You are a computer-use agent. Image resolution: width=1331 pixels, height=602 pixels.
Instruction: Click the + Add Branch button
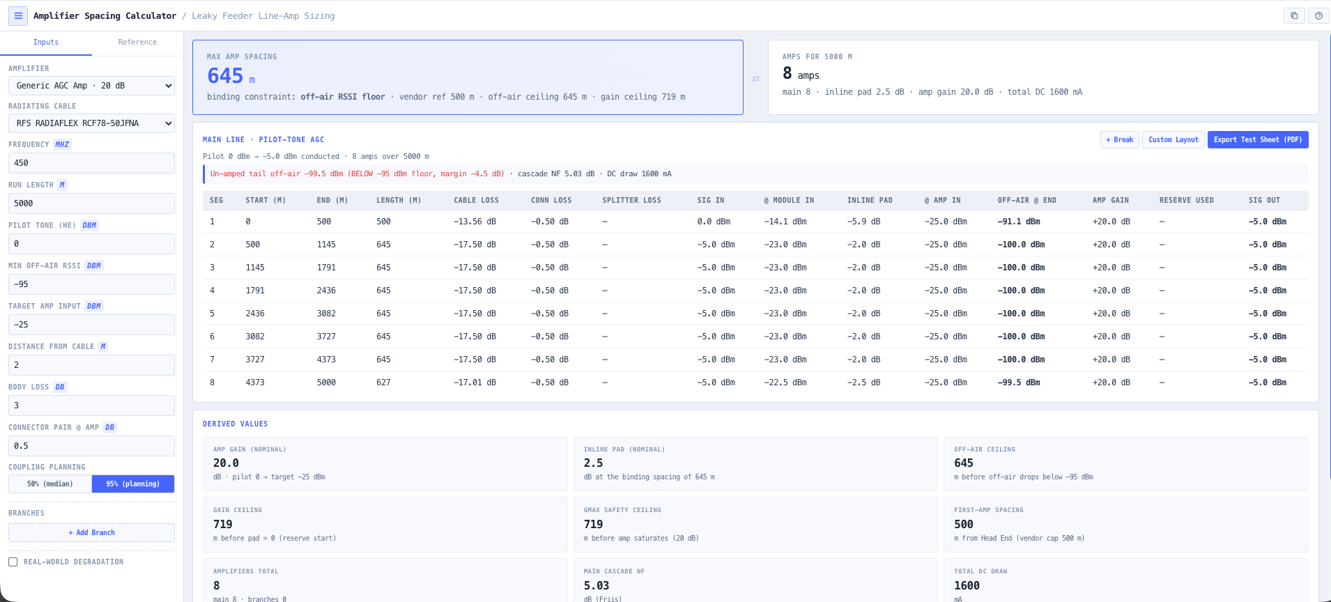(x=91, y=532)
